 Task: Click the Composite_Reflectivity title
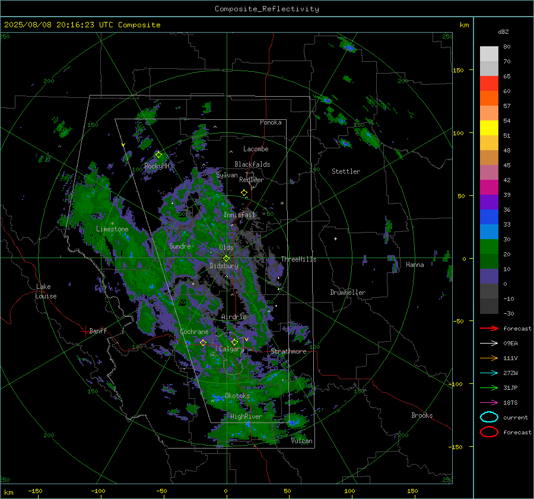coord(266,9)
